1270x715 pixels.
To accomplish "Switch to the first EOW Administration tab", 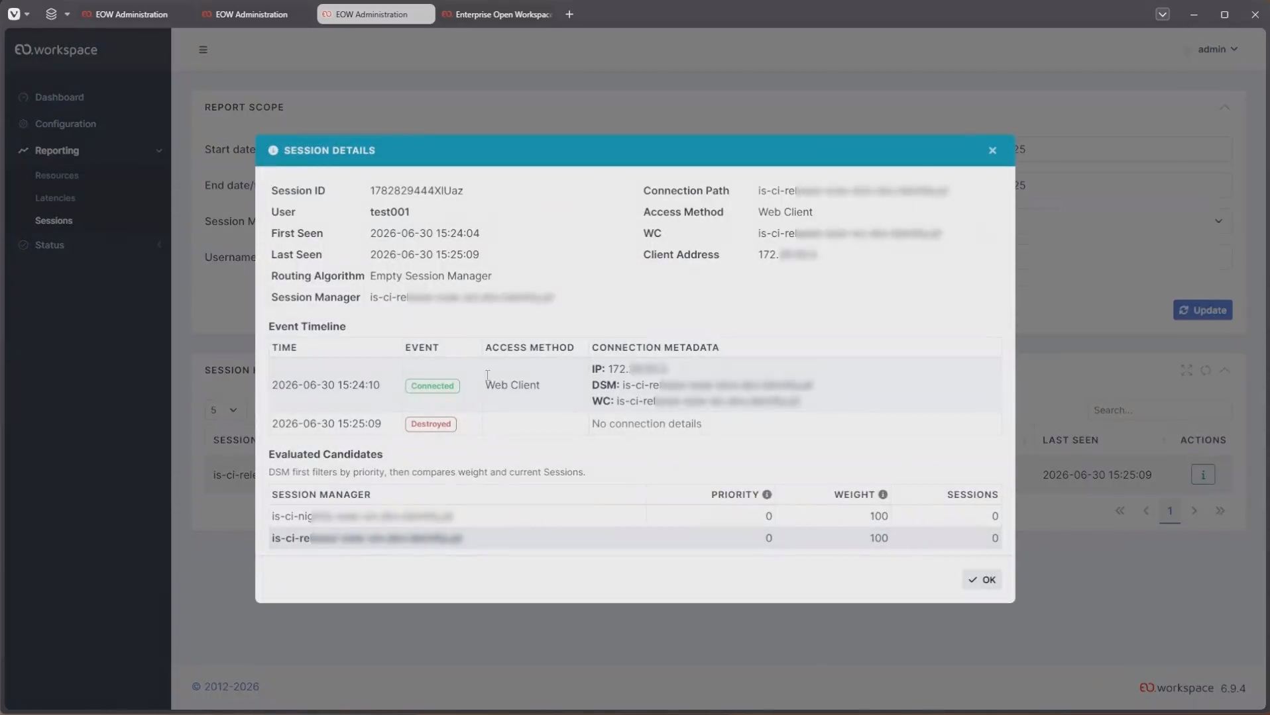I will (125, 14).
